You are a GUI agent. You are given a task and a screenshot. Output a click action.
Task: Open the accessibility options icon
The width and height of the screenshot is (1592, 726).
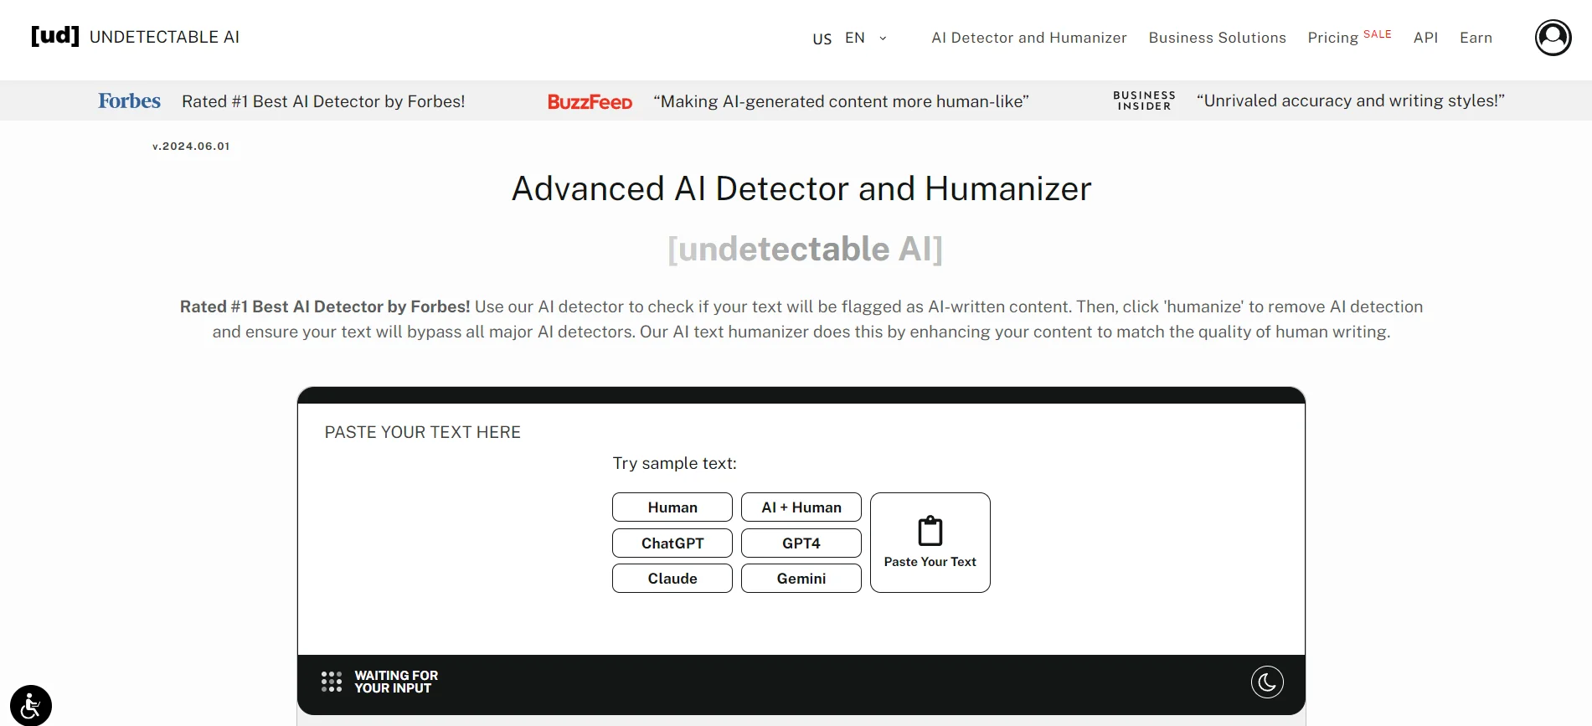pyautogui.click(x=31, y=705)
